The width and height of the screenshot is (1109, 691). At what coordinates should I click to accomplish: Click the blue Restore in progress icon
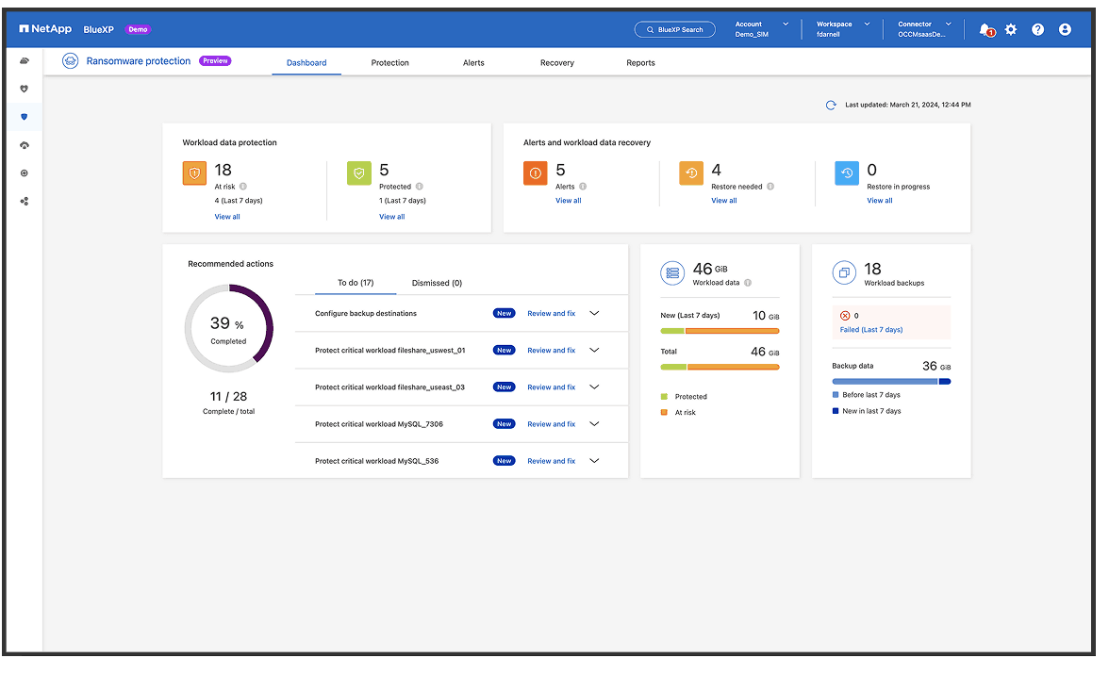[847, 173]
